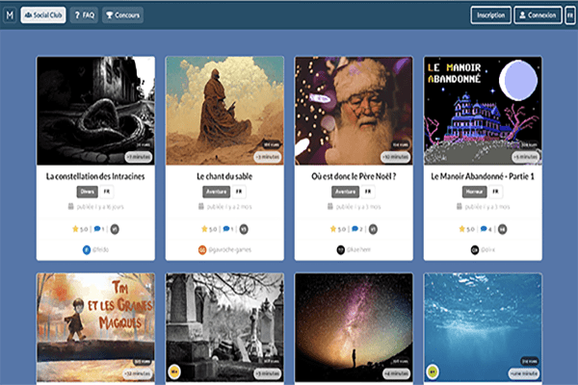The image size is (578, 385).
Task: Click calendar icon on La constellation card
Action: 70,206
